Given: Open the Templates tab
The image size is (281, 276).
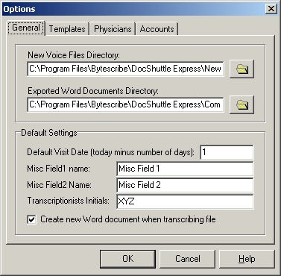Looking at the screenshot, I should [67, 29].
